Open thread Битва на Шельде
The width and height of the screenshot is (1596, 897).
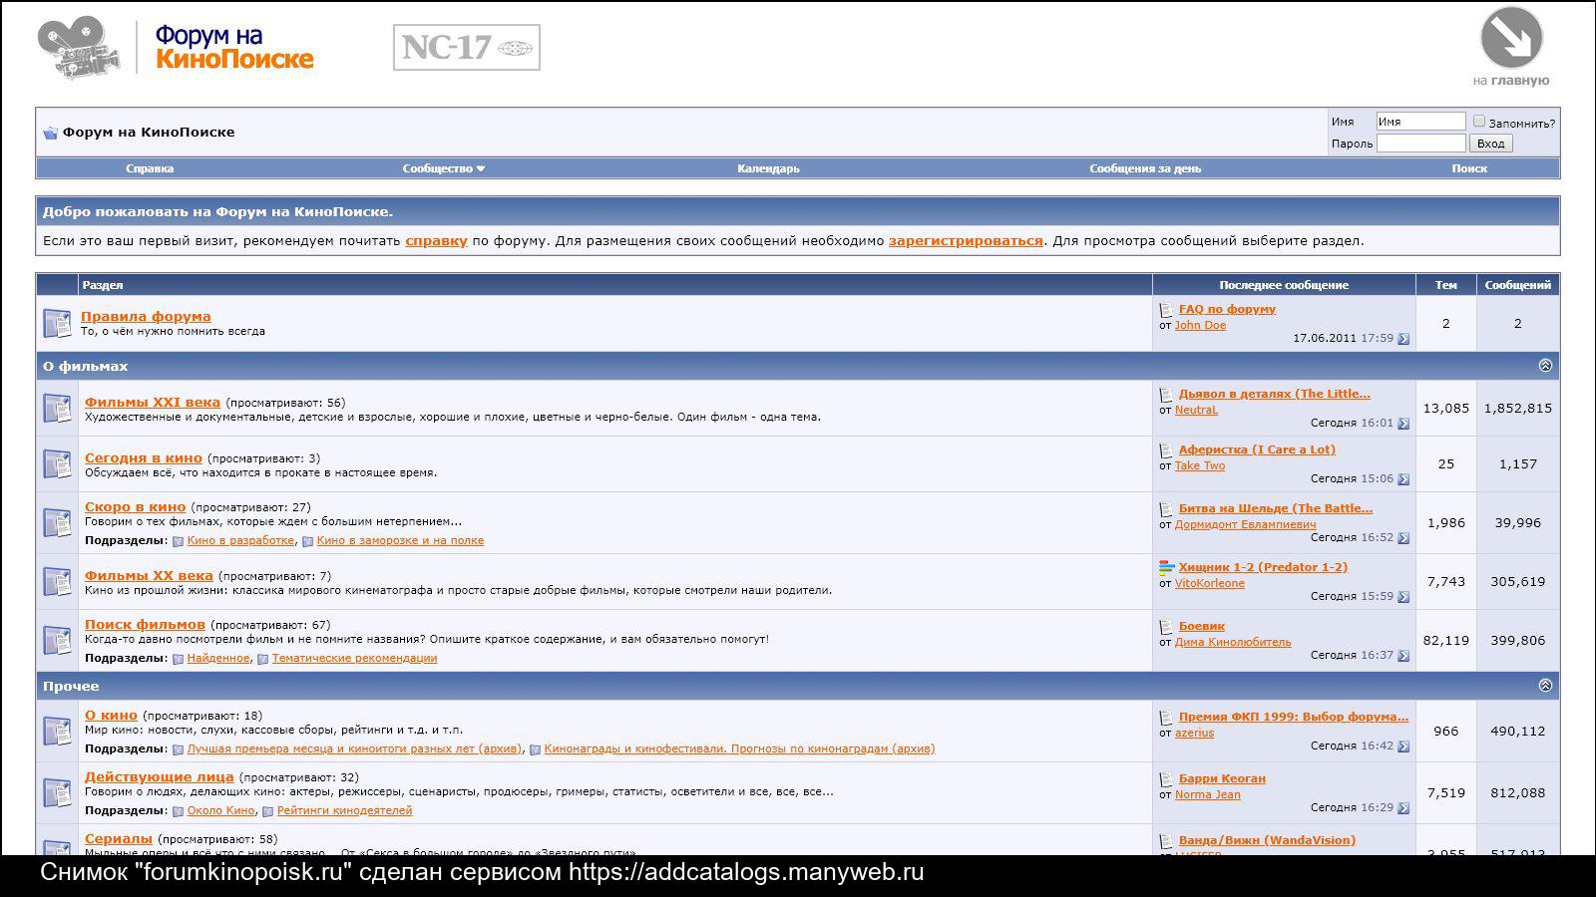pyautogui.click(x=1276, y=508)
